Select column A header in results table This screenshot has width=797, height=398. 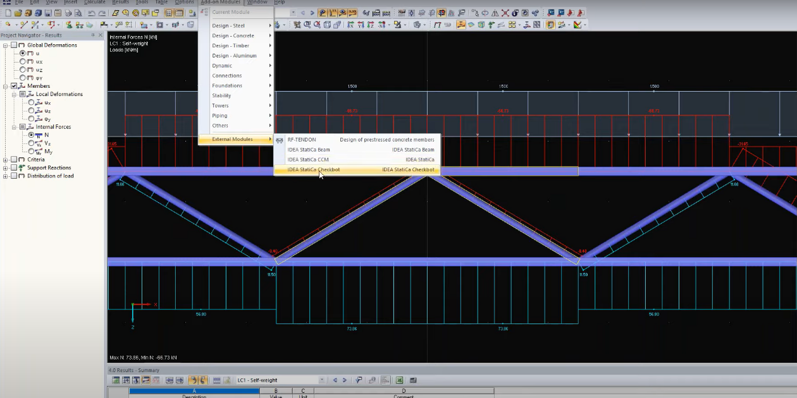coord(194,391)
